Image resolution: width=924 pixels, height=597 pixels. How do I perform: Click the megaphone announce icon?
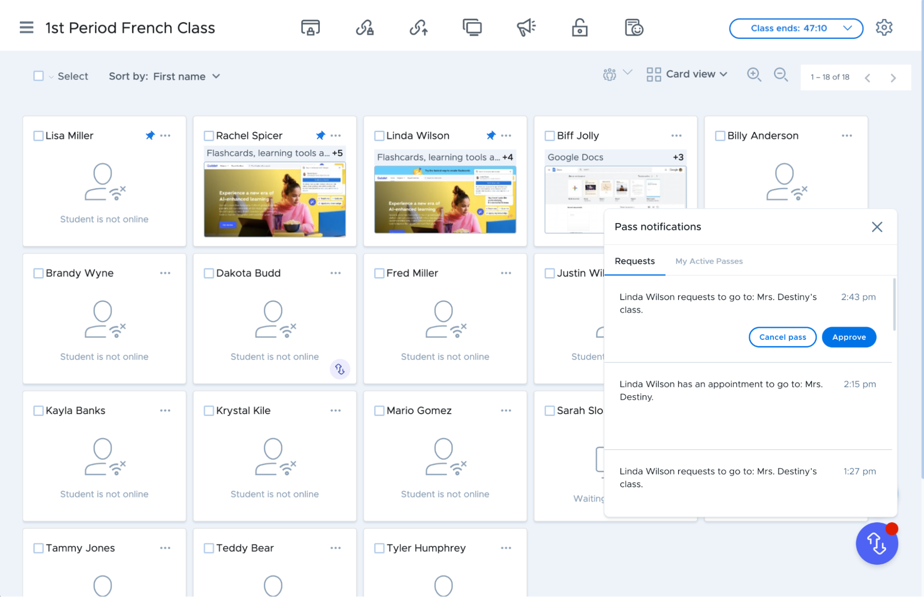[526, 28]
